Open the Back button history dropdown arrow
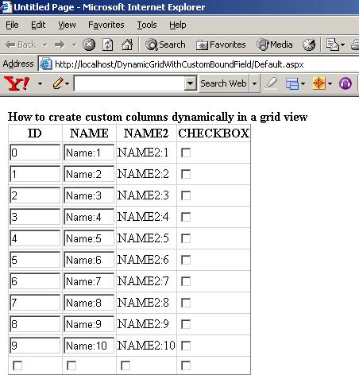Image resolution: width=359 pixels, height=375 pixels. [45, 44]
